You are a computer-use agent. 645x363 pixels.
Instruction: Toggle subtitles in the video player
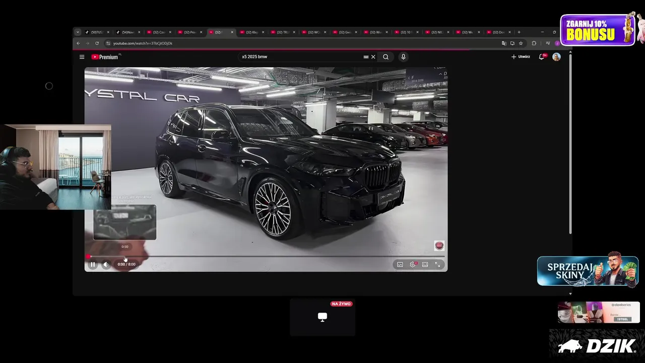click(400, 264)
